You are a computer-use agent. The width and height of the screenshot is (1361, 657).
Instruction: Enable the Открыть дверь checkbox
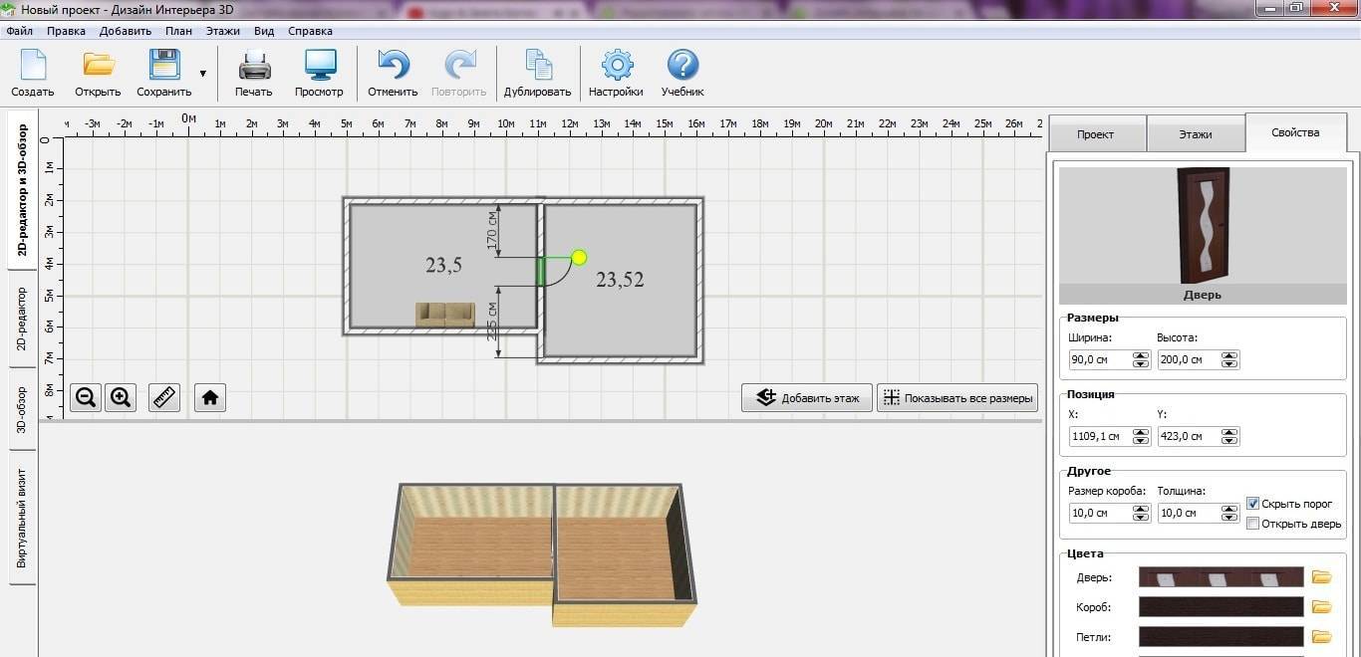pyautogui.click(x=1253, y=524)
